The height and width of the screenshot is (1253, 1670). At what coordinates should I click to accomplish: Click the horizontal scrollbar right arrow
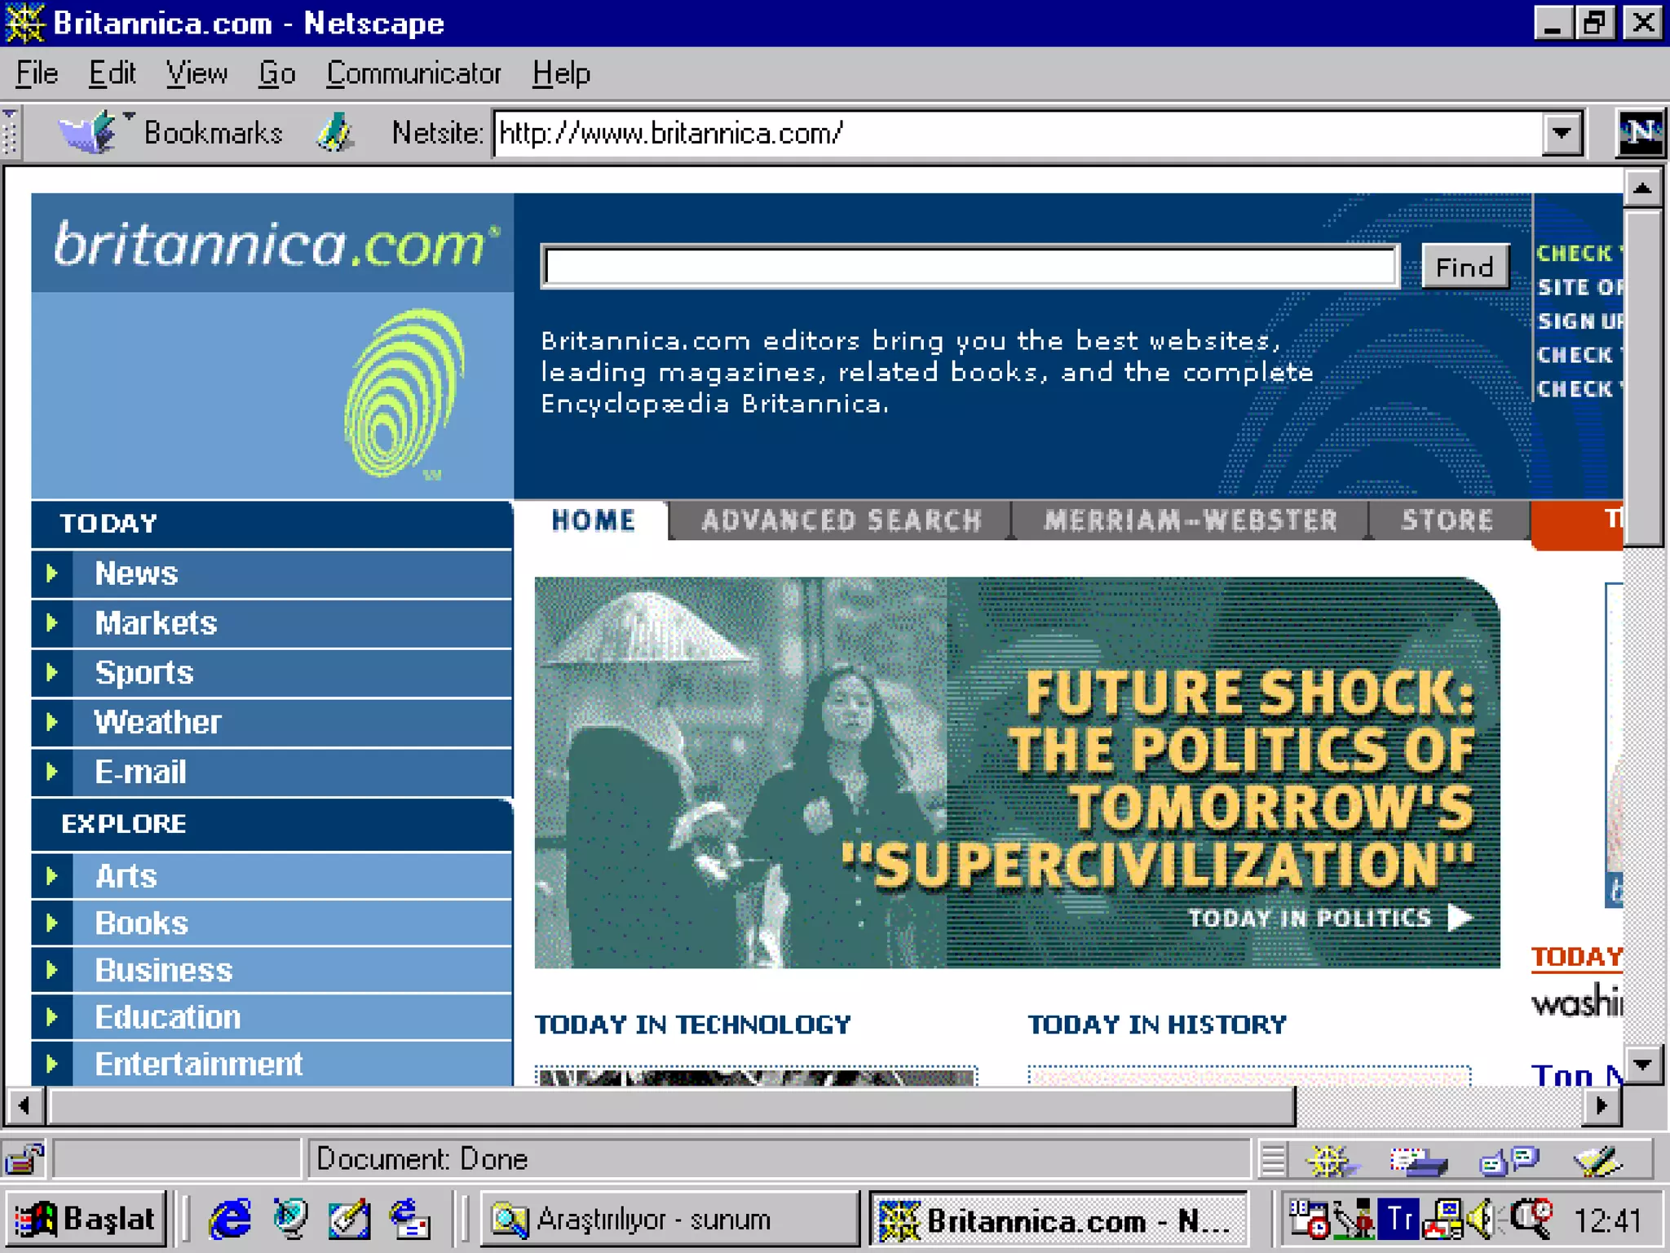[x=1601, y=1106]
